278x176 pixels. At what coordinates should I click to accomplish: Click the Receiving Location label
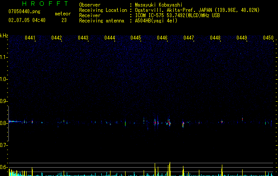point(103,10)
